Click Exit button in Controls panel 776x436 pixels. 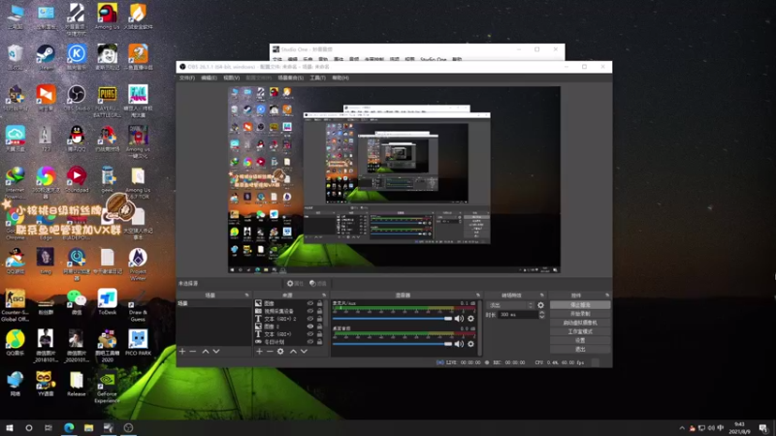point(580,350)
